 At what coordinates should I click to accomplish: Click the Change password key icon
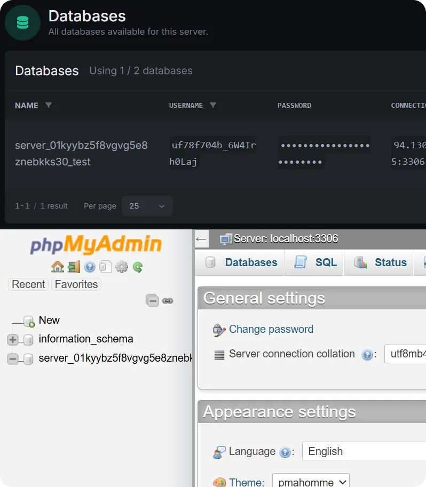[x=219, y=330]
